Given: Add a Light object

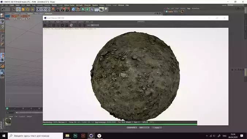Looking at the screenshot, I should click(x=106, y=9).
